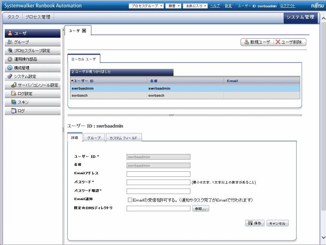Click the 既定のDMSディレクトリ input field

point(159,208)
